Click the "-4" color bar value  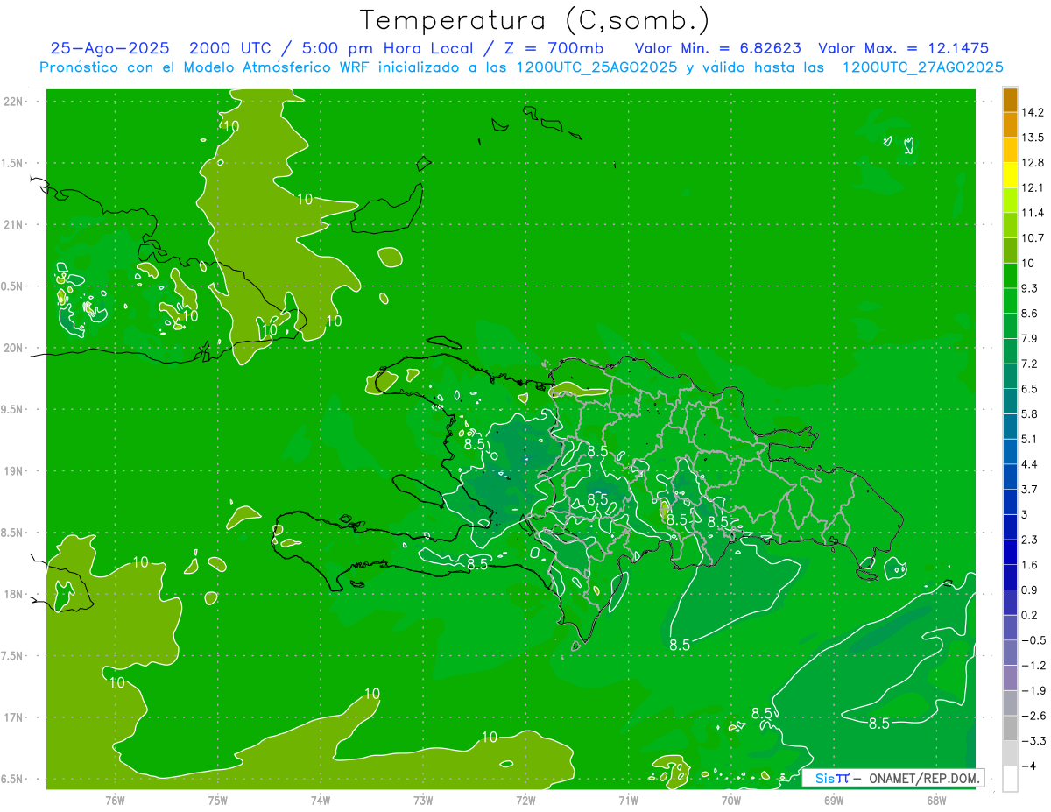[1029, 766]
